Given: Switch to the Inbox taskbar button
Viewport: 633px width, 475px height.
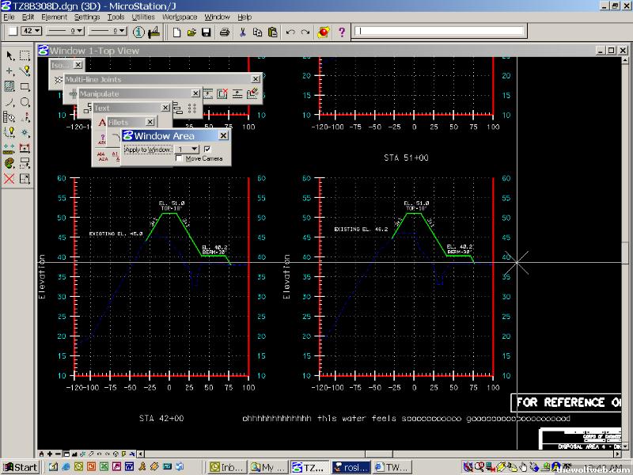Looking at the screenshot, I should [x=228, y=467].
